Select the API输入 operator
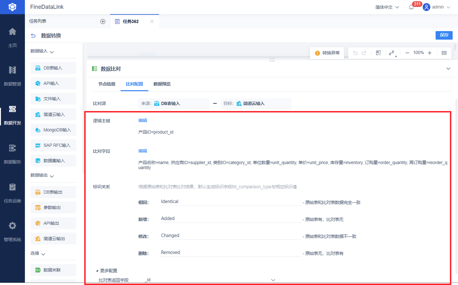The height and width of the screenshot is (285, 458). [x=53, y=84]
